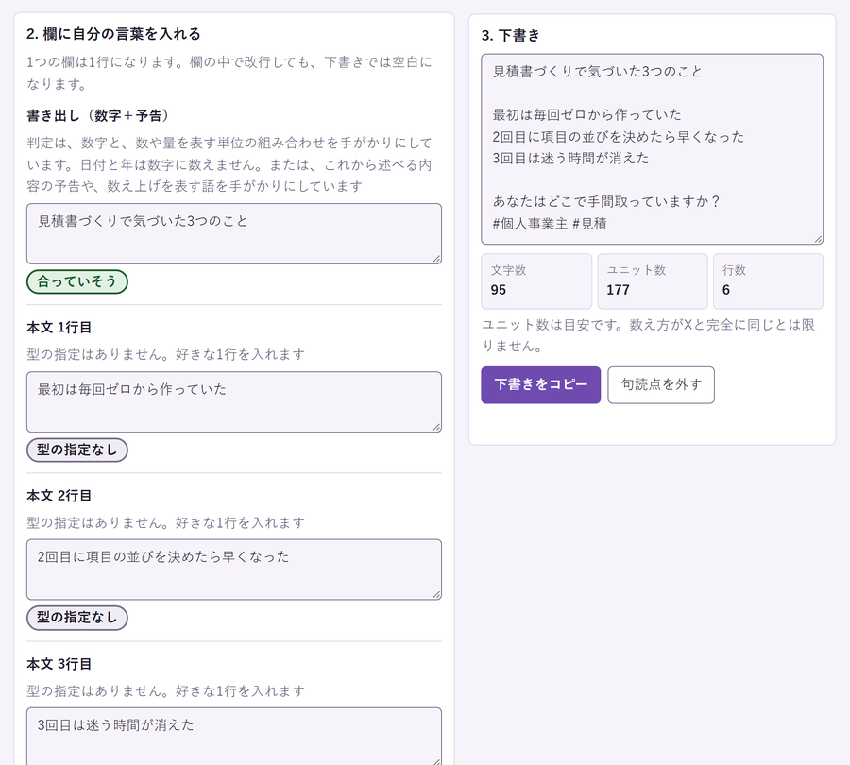850x765 pixels.
Task: Edit the 本文 3行目 text field
Action: [x=234, y=736]
